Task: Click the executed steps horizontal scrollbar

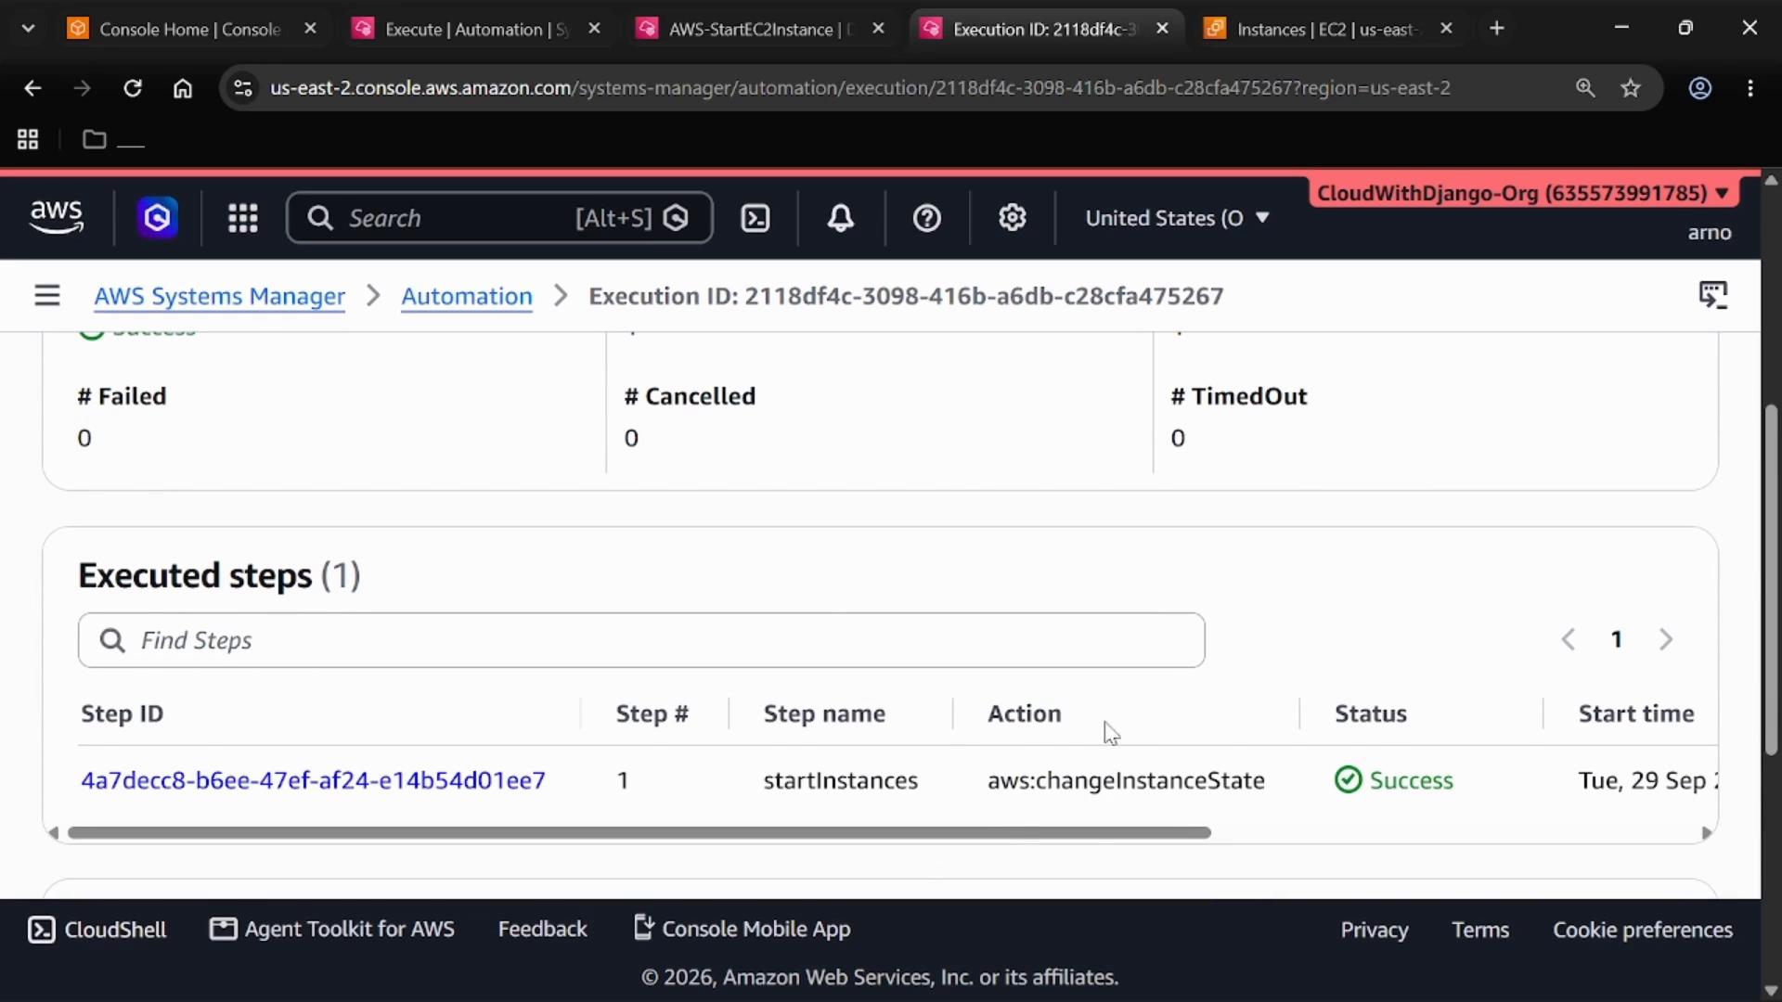Action: click(x=639, y=832)
